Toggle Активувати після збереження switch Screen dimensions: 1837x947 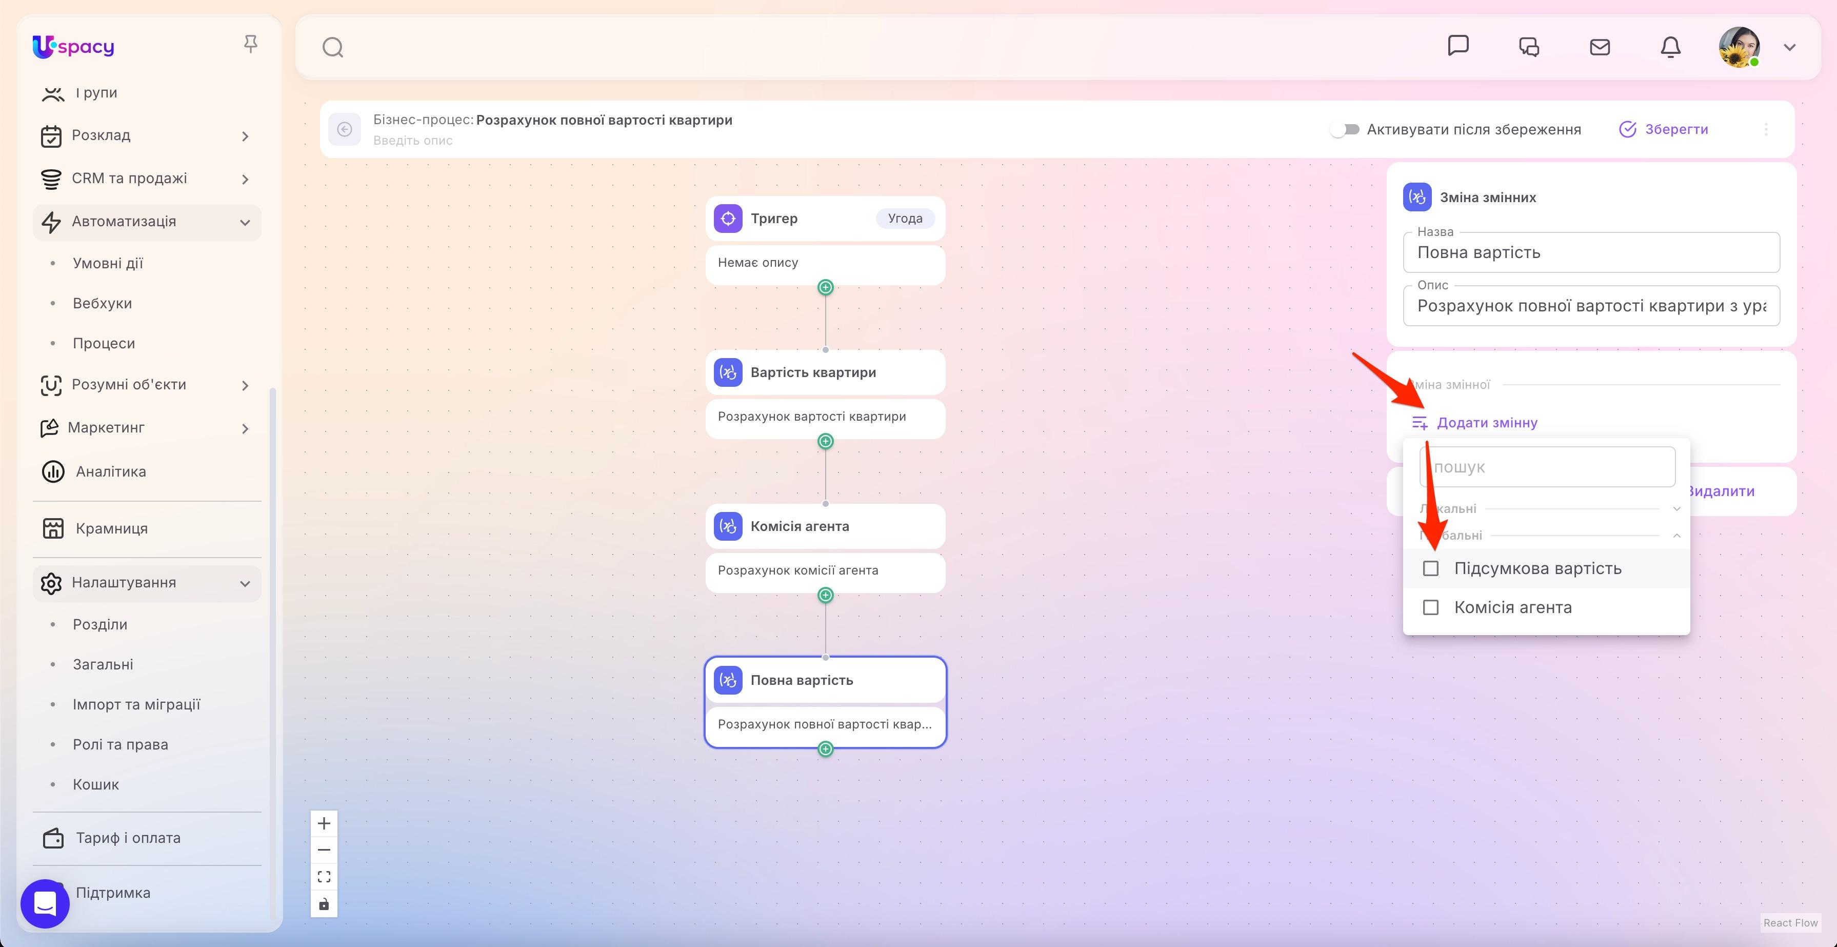point(1344,129)
